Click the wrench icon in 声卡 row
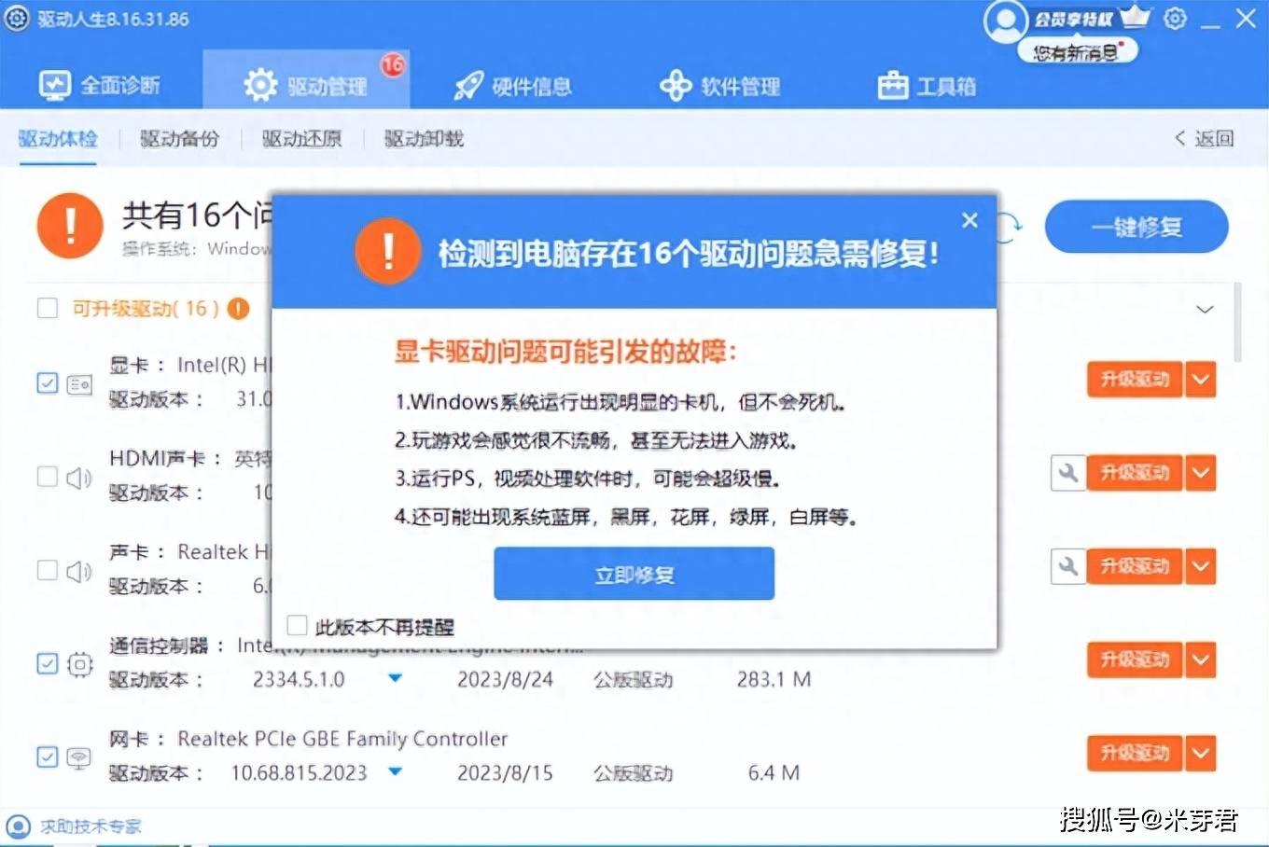The image size is (1269, 847). pyautogui.click(x=1068, y=566)
